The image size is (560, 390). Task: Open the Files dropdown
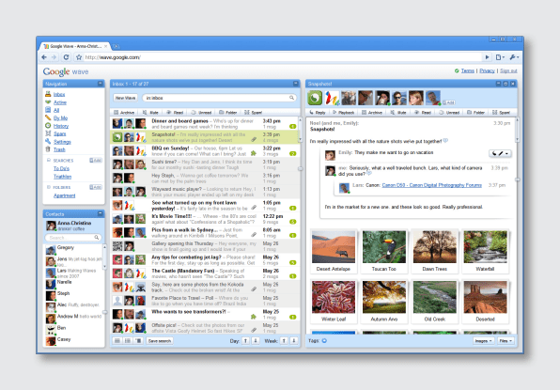pyautogui.click(x=506, y=341)
